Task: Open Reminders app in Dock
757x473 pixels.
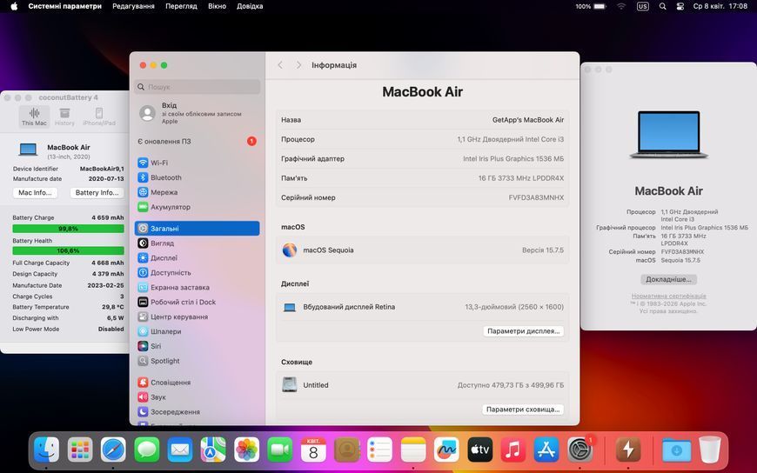Action: (x=380, y=450)
